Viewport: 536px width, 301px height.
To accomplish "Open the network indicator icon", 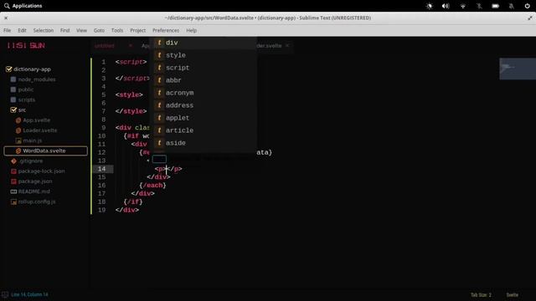I will tap(463, 6).
